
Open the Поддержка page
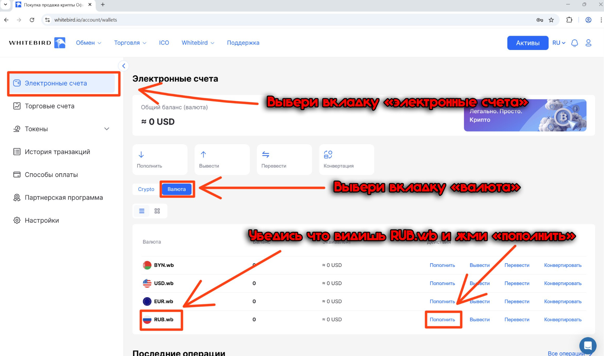[243, 43]
